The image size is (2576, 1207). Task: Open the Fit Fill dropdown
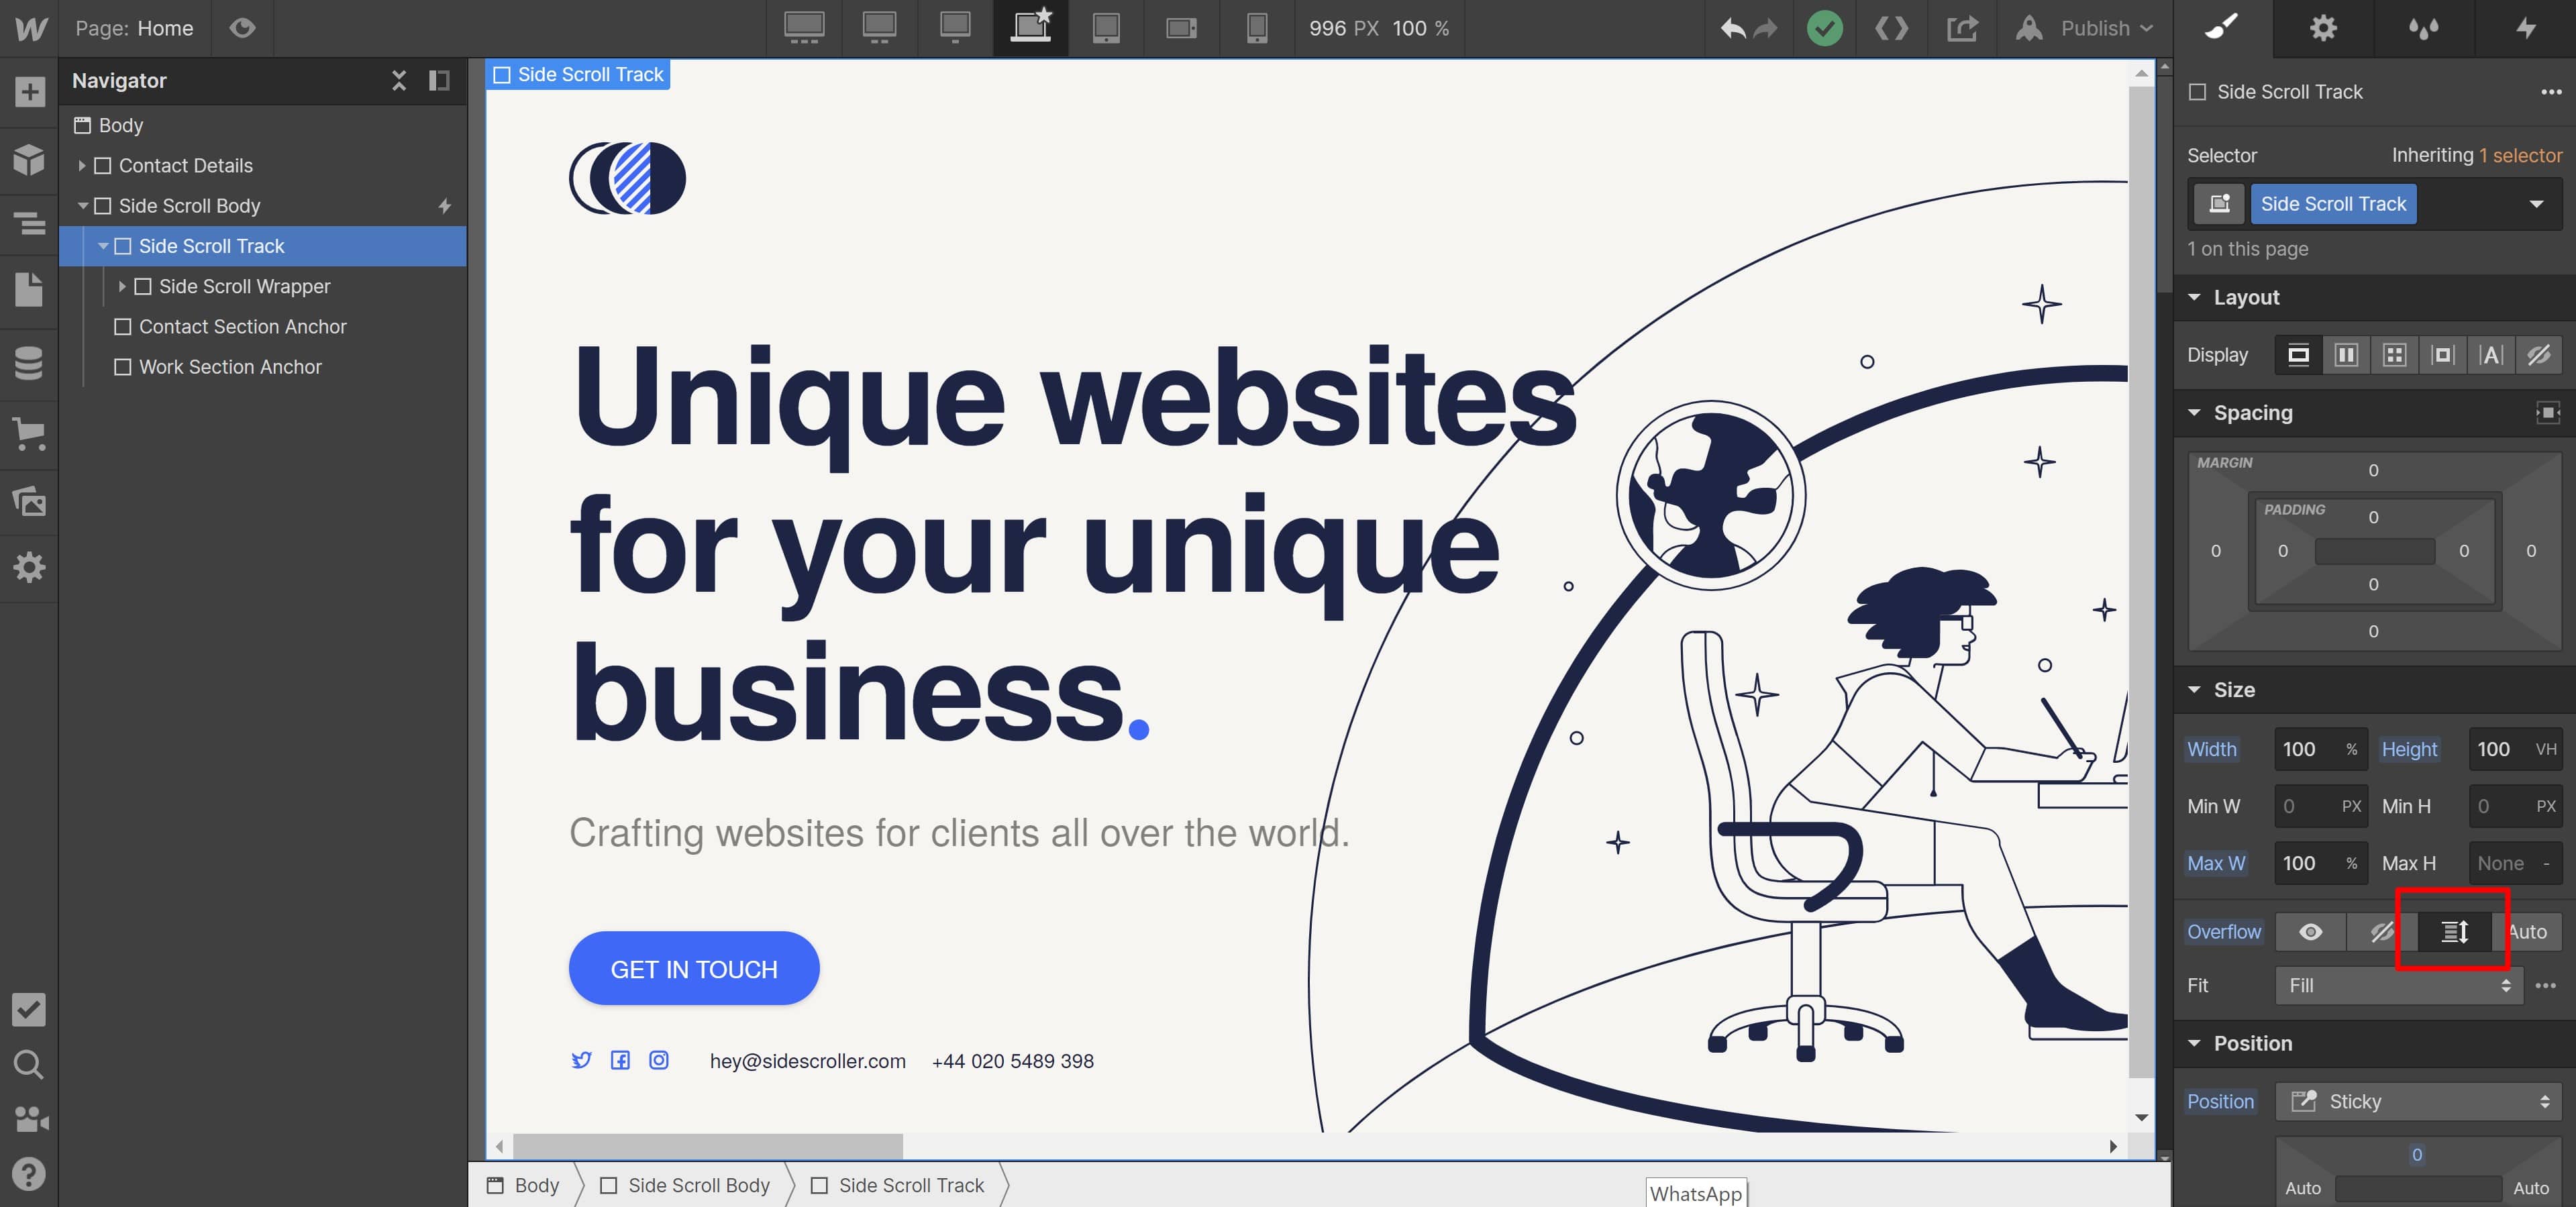pos(2398,985)
